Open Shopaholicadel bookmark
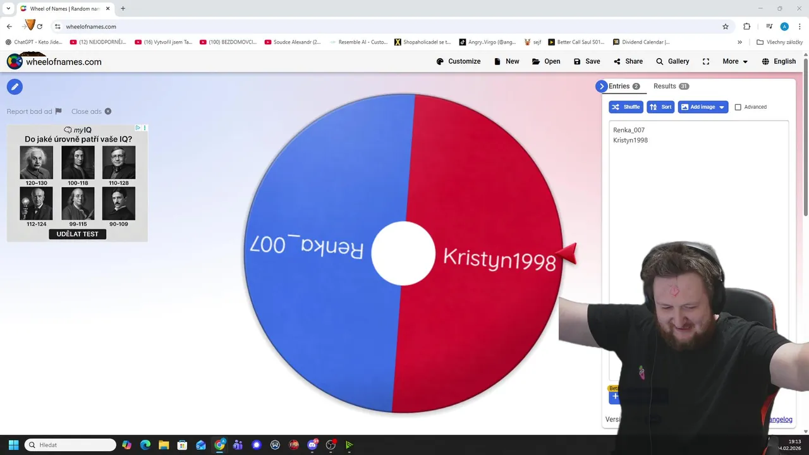 coord(422,42)
